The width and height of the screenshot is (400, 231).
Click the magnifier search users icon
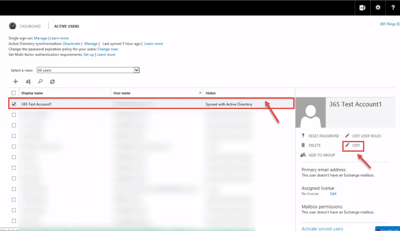coord(40,81)
